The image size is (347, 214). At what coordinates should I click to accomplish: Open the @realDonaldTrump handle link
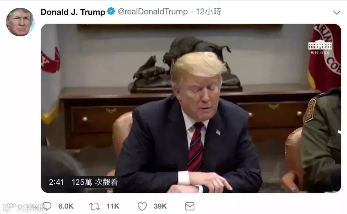pos(153,11)
